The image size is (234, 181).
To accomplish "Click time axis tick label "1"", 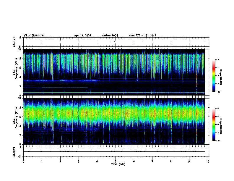I will (x=42, y=161).
